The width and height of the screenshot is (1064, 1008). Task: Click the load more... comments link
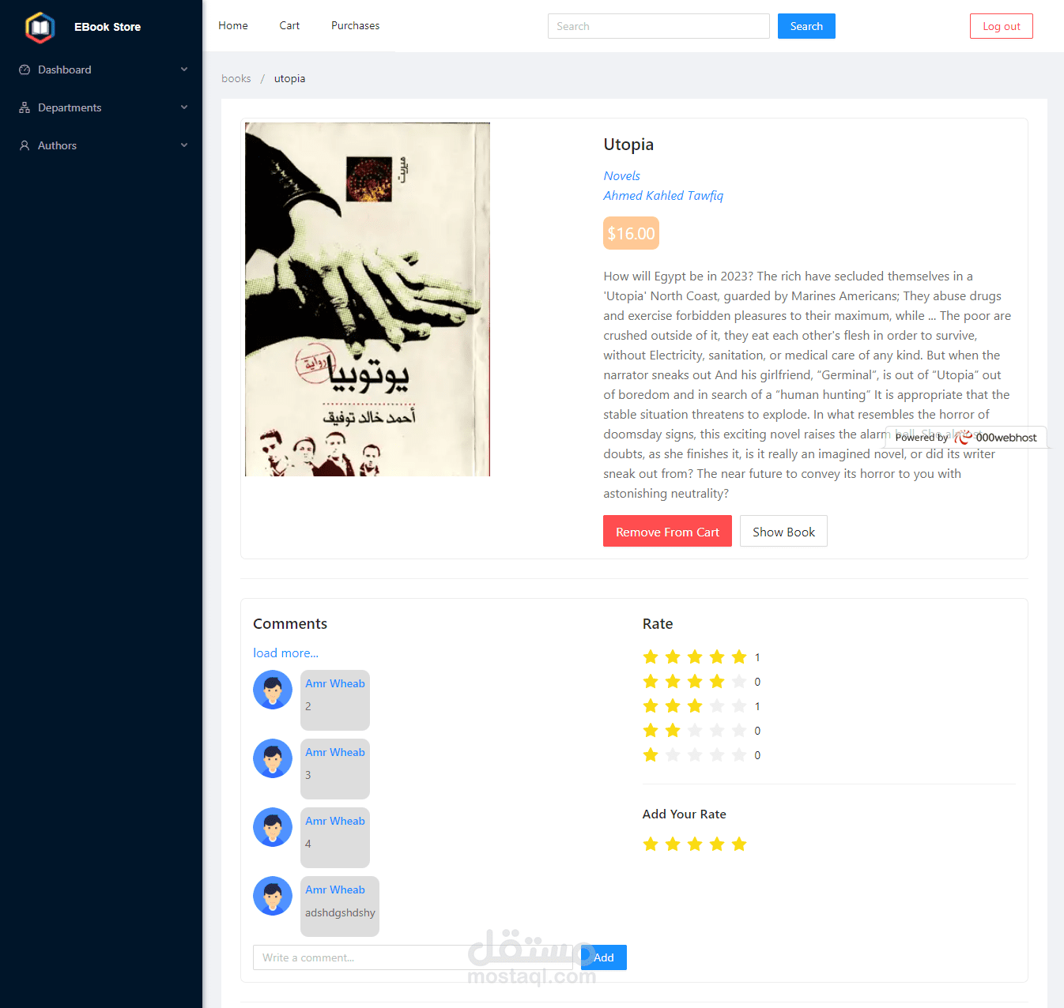(285, 653)
